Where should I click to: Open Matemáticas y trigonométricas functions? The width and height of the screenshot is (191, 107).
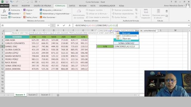[x=55, y=14]
